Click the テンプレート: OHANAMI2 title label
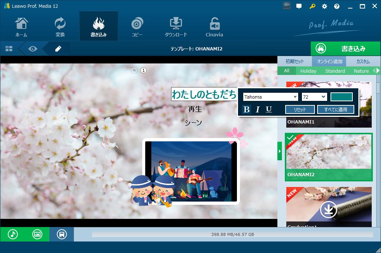 click(196, 49)
